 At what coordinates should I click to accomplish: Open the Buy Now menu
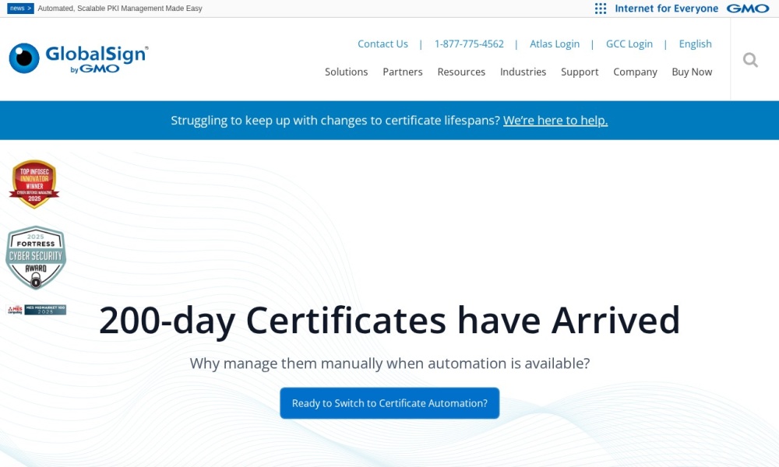point(692,72)
